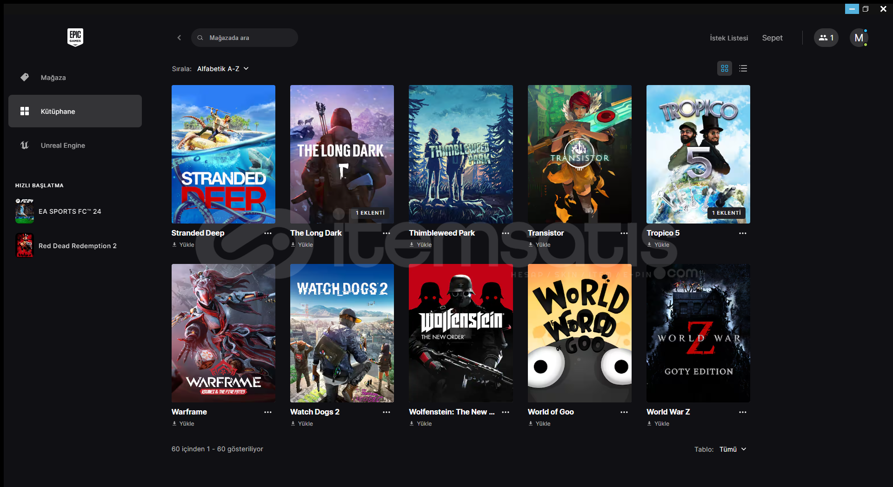The height and width of the screenshot is (487, 893).
Task: Open the friends icon button
Action: (826, 38)
